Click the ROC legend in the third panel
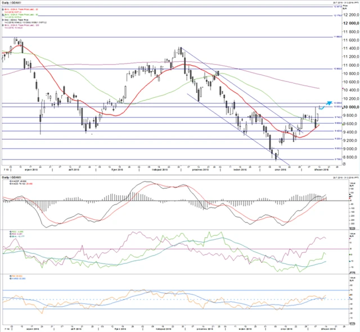The width and height of the screenshot is (360, 332). (14, 231)
